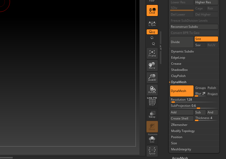This screenshot has height=159, width=226.
Task: Select the Y-axis rotation icon
Action: [152, 38]
